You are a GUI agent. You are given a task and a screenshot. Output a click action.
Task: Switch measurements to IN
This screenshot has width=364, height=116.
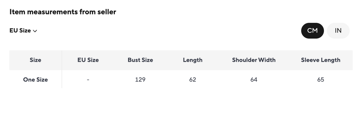tap(338, 30)
